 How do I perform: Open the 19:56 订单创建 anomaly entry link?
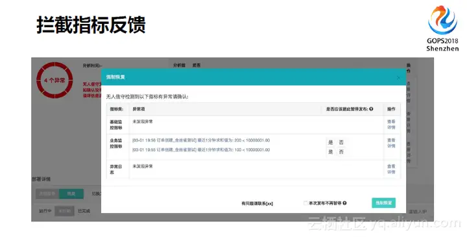pyautogui.click(x=201, y=141)
